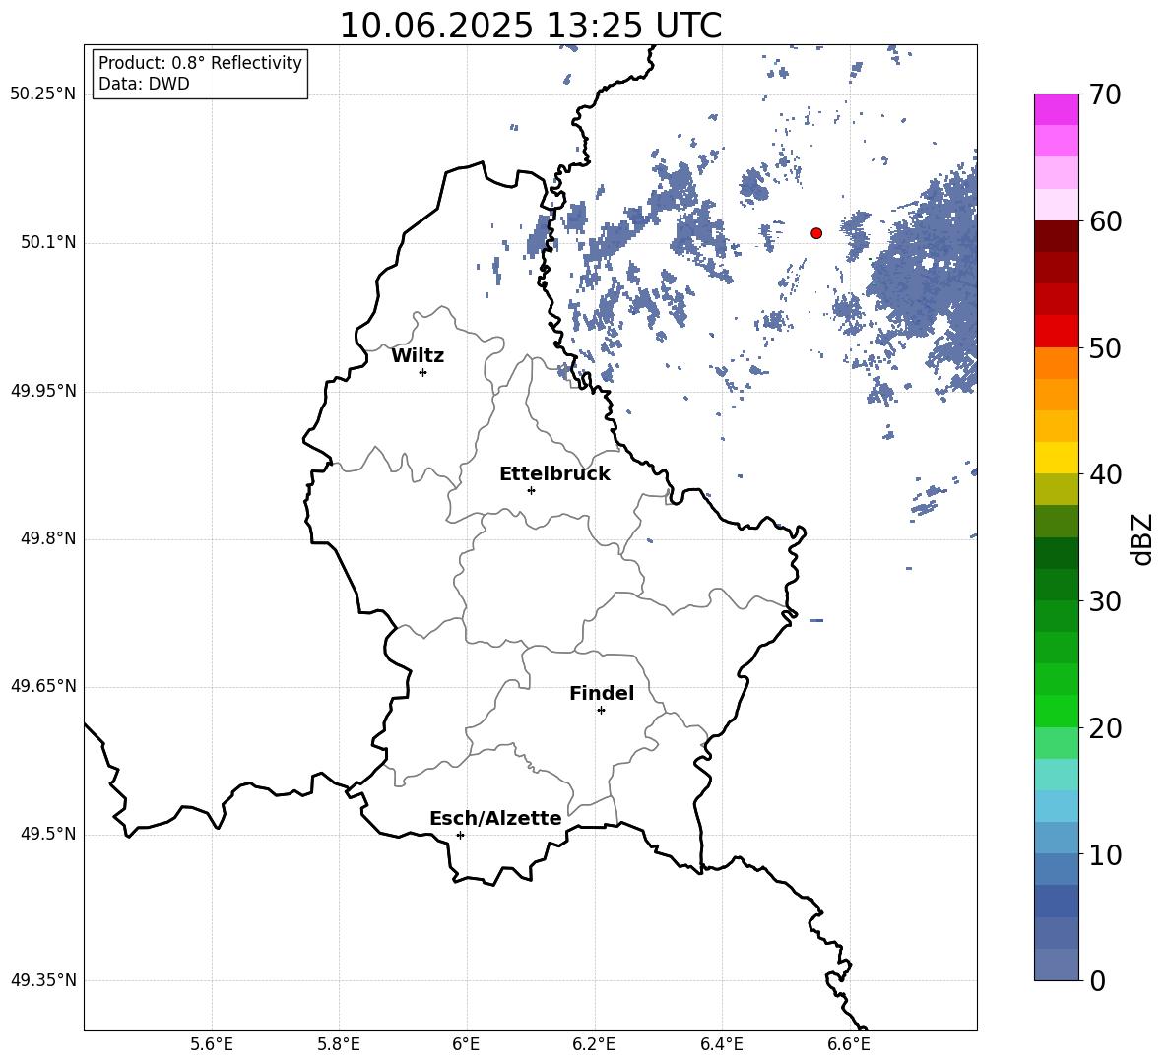Click the 49.95°N latitude label
Screen dimensions: 1166x1064
[43, 390]
